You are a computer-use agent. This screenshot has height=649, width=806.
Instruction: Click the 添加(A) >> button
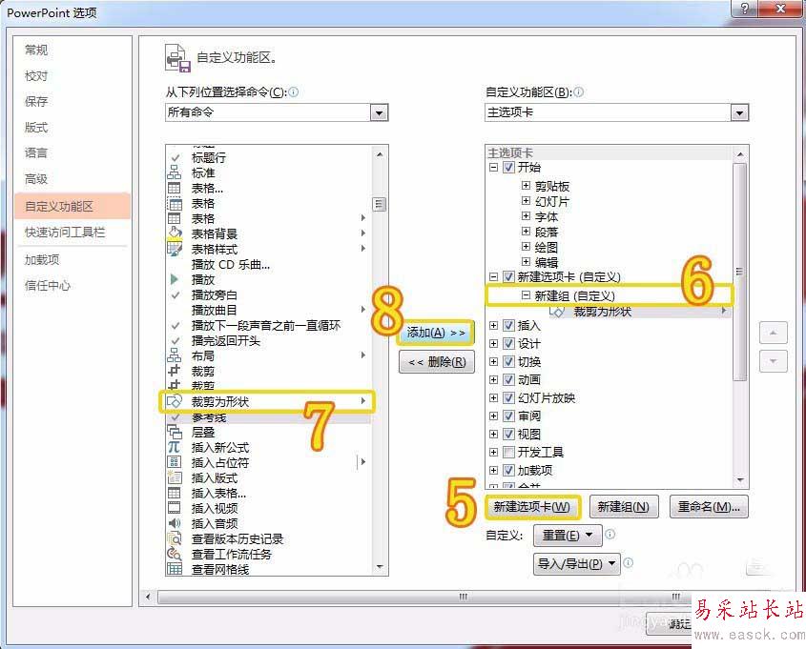point(436,333)
